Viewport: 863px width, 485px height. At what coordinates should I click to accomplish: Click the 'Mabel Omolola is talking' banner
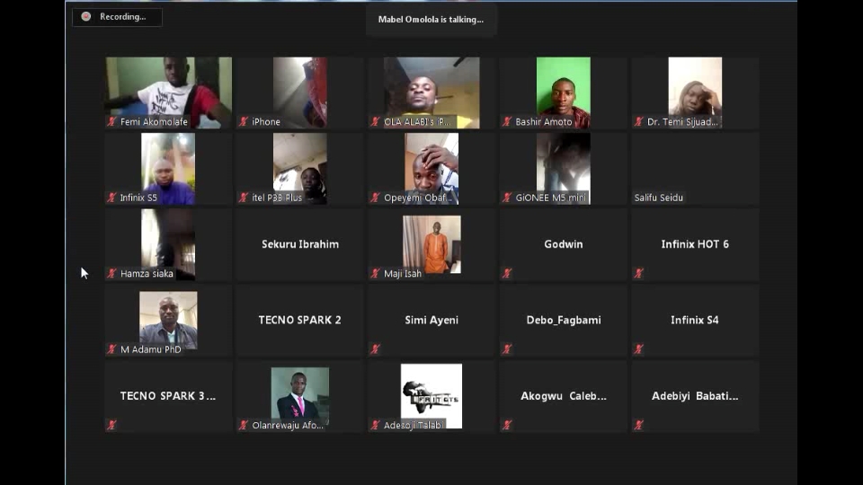point(431,19)
